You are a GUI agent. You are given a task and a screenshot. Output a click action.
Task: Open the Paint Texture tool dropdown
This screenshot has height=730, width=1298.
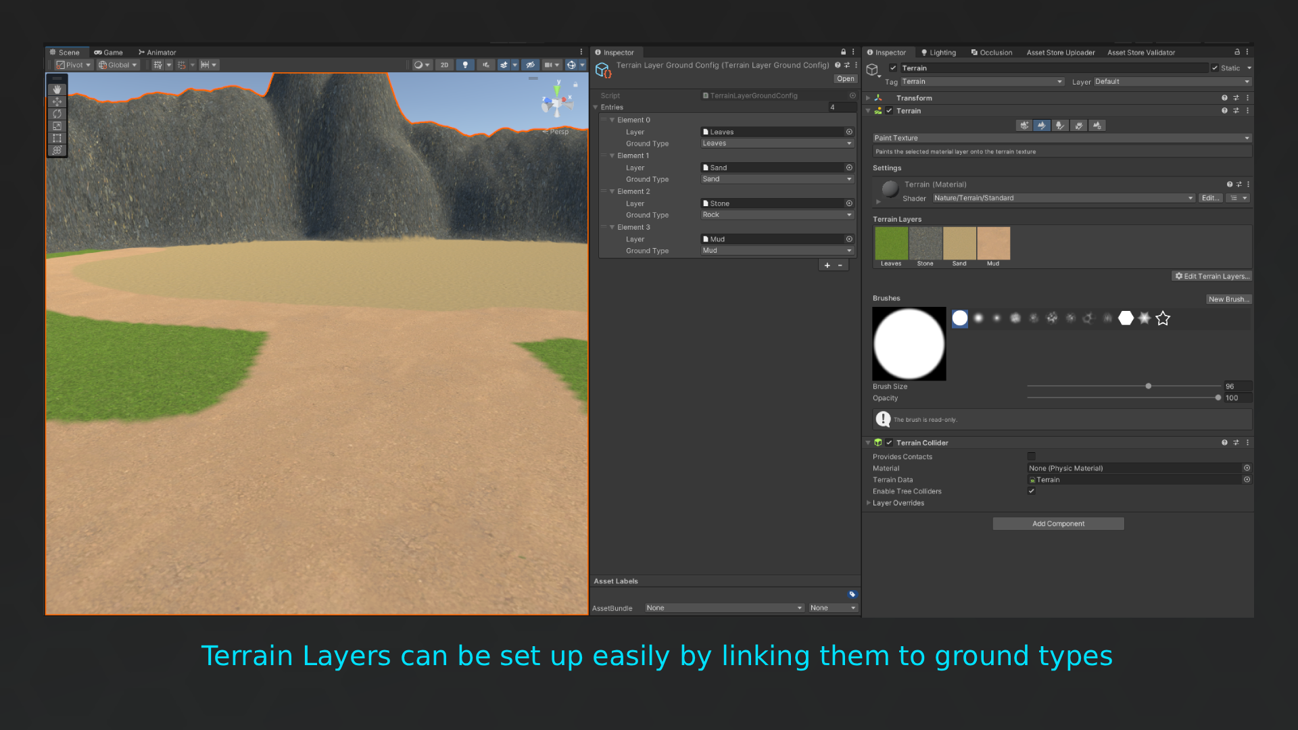(1061, 138)
